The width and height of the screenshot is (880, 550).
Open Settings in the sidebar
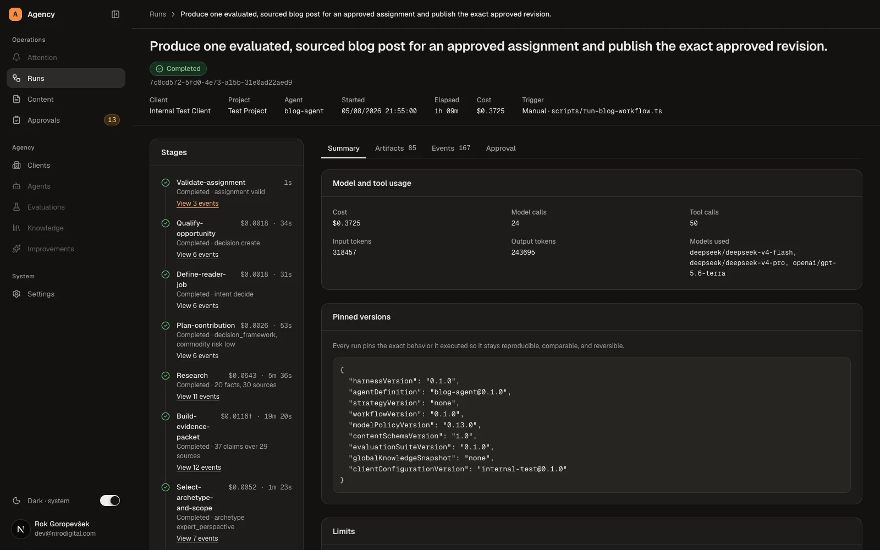point(66,294)
